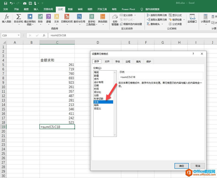Open the AutoSum (自动求和) tool
217x178 pixels.
click(x=18, y=19)
